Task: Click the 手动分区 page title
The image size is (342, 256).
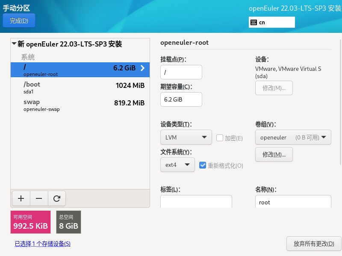Action: (16, 8)
